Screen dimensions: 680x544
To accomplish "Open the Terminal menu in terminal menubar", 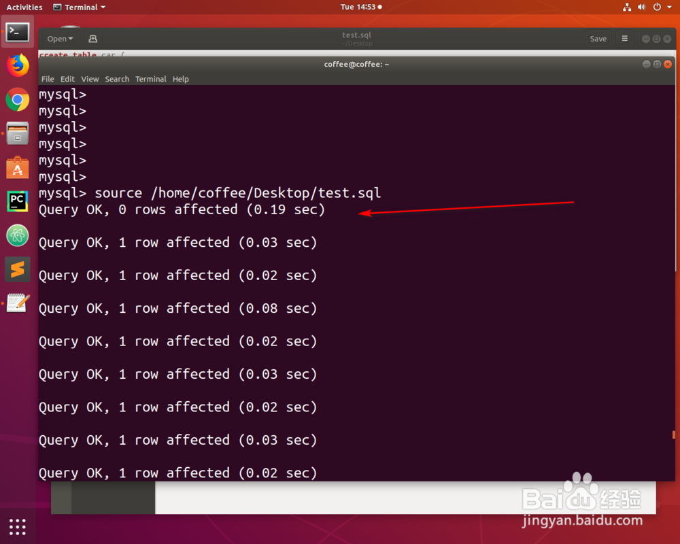I will tap(150, 79).
